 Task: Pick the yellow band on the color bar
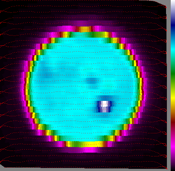[173, 97]
